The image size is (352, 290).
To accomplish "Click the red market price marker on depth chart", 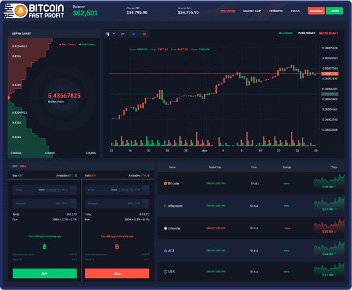I will coord(9,97).
